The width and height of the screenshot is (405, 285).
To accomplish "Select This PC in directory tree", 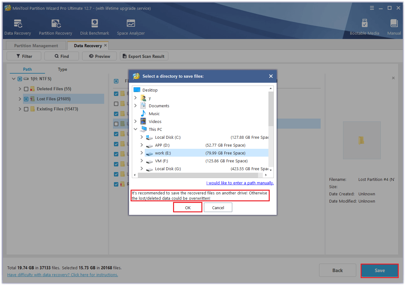I will coord(151,129).
